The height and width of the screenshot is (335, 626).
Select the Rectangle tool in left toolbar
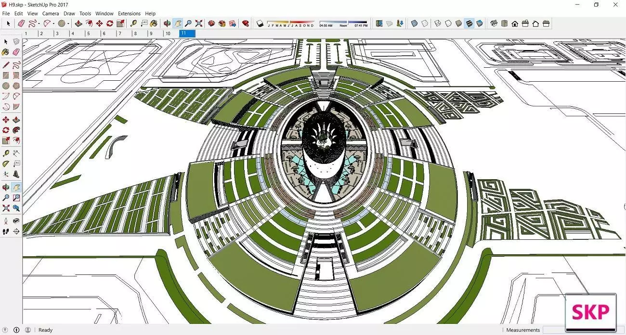[x=6, y=75]
